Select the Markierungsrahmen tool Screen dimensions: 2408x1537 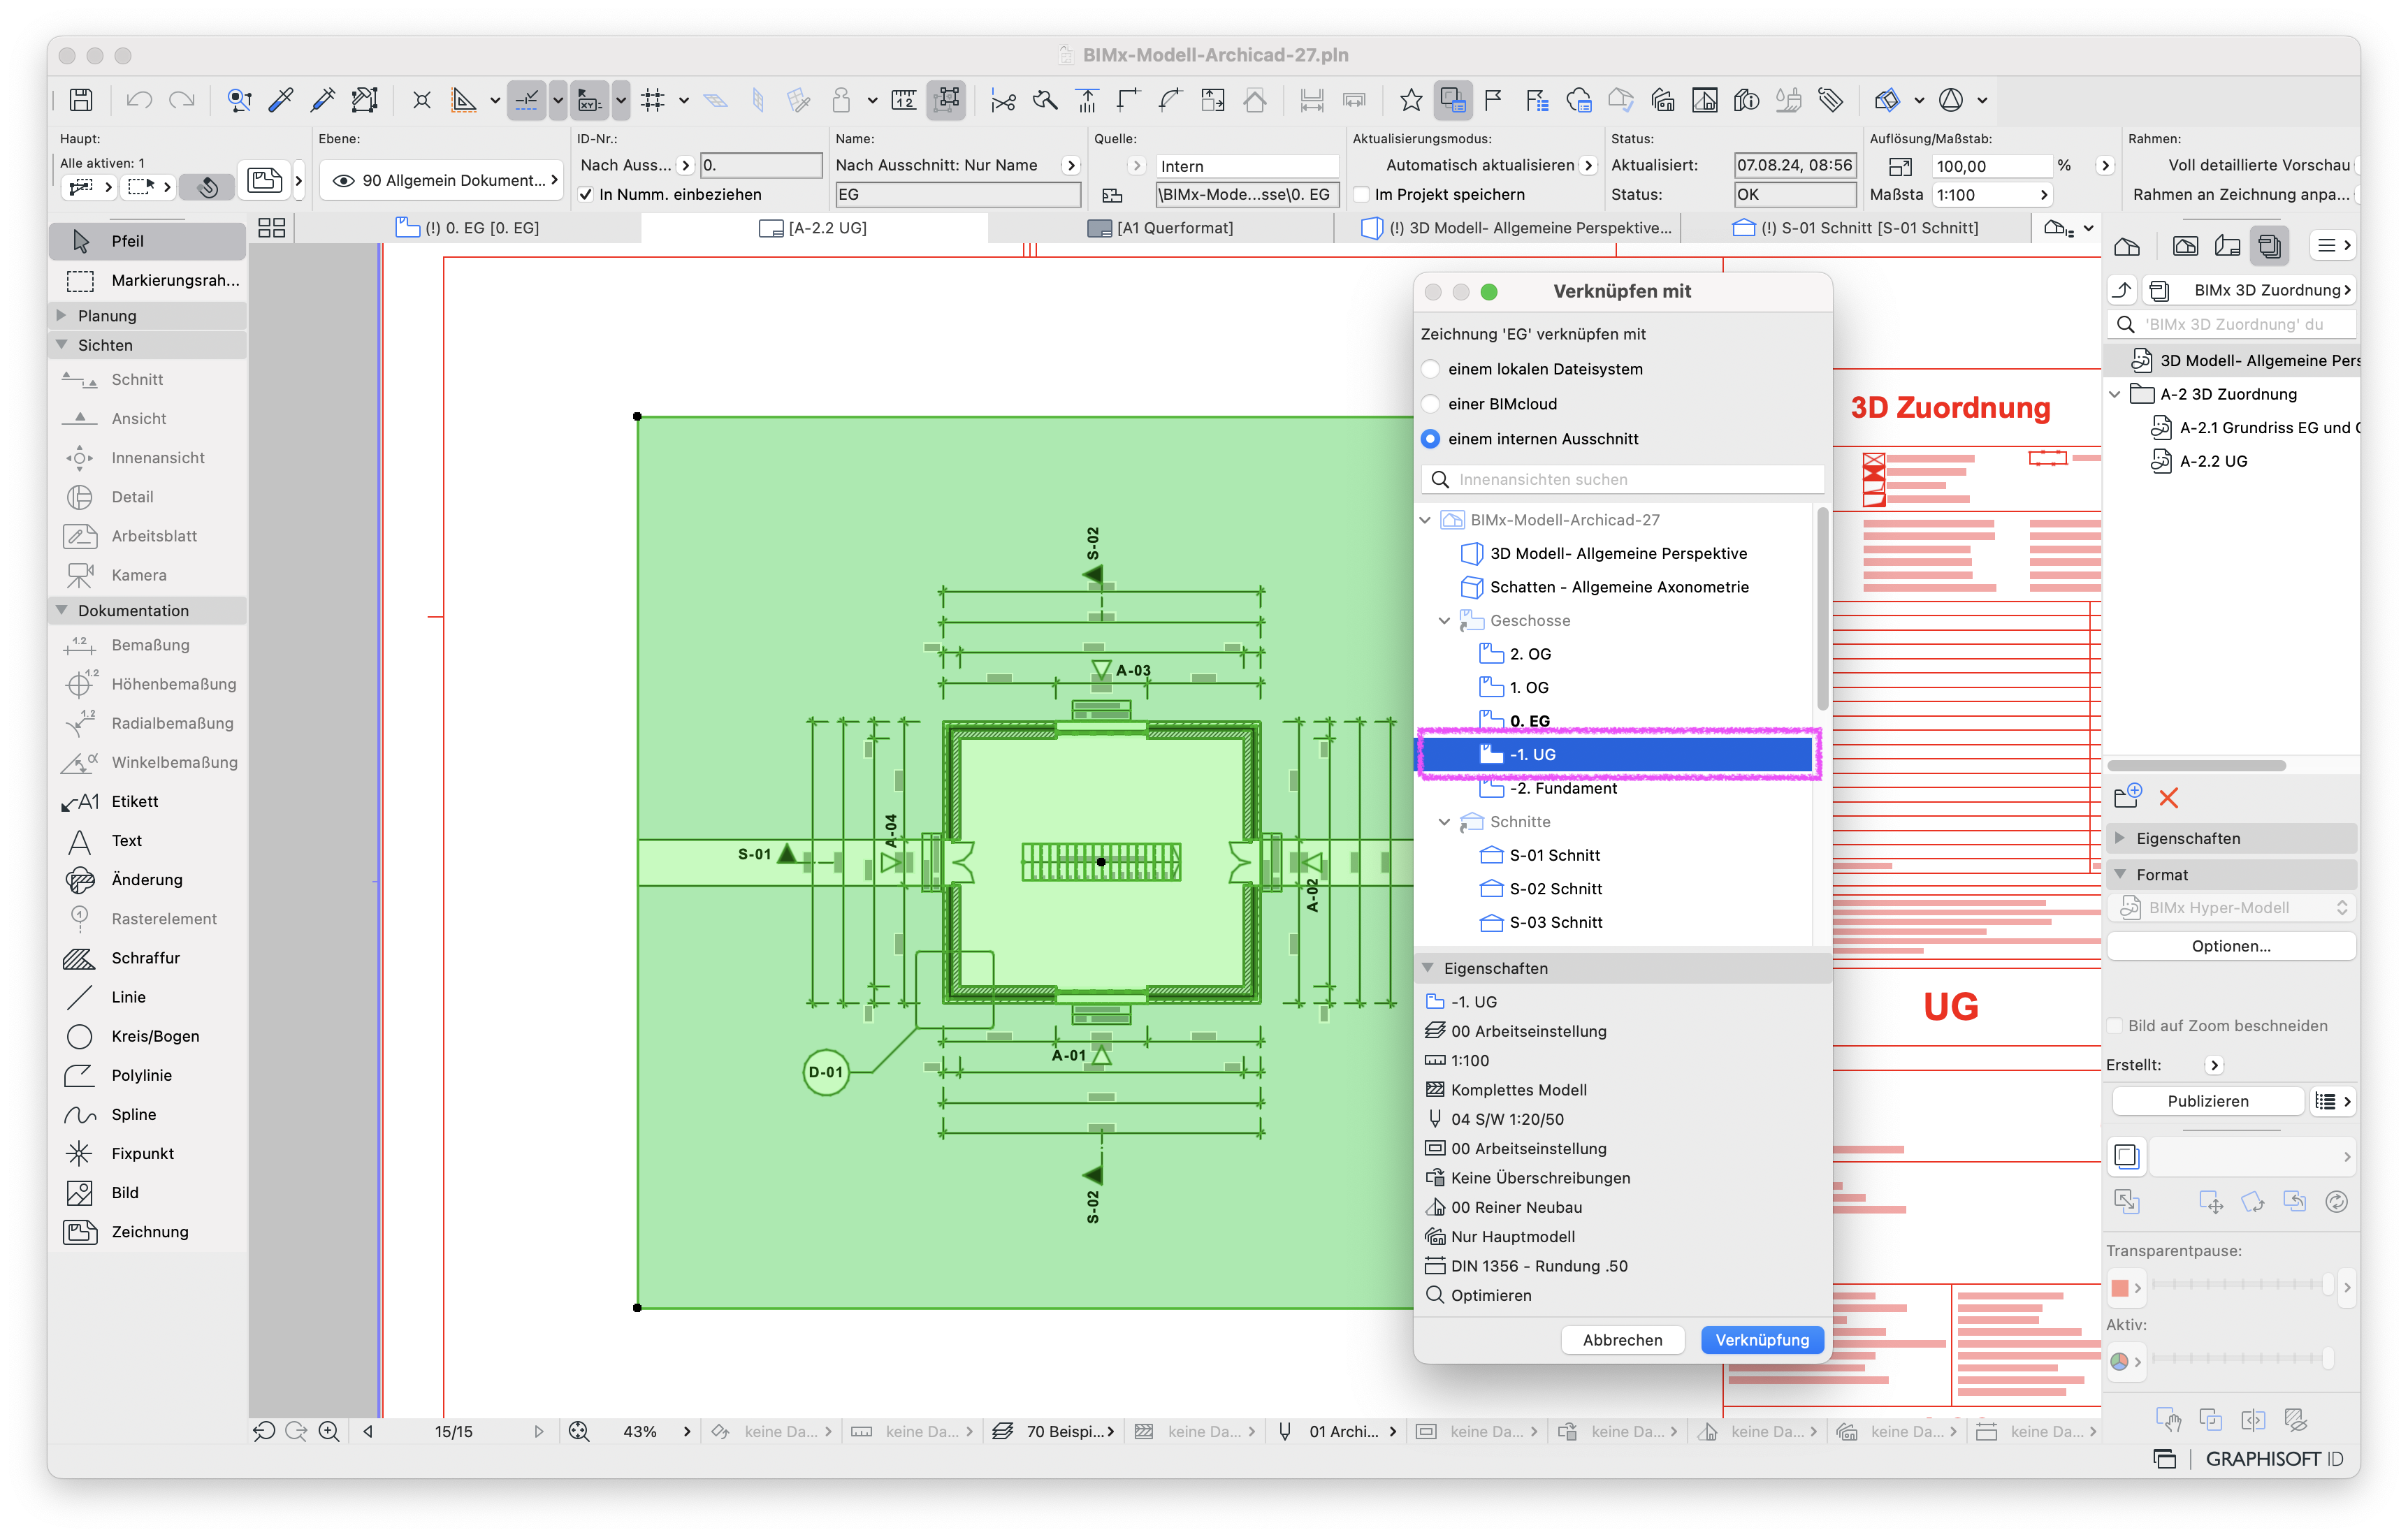(148, 280)
